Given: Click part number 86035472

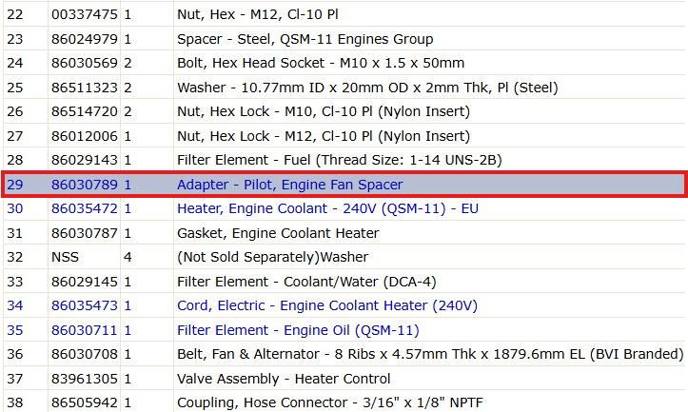Looking at the screenshot, I should click(85, 208).
